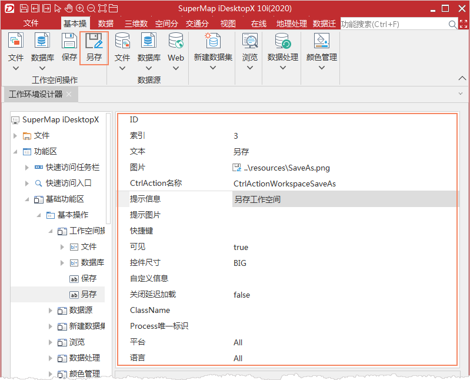The height and width of the screenshot is (380, 470).
Task: Click the zoom in magnifier icon
Action: coord(81,8)
